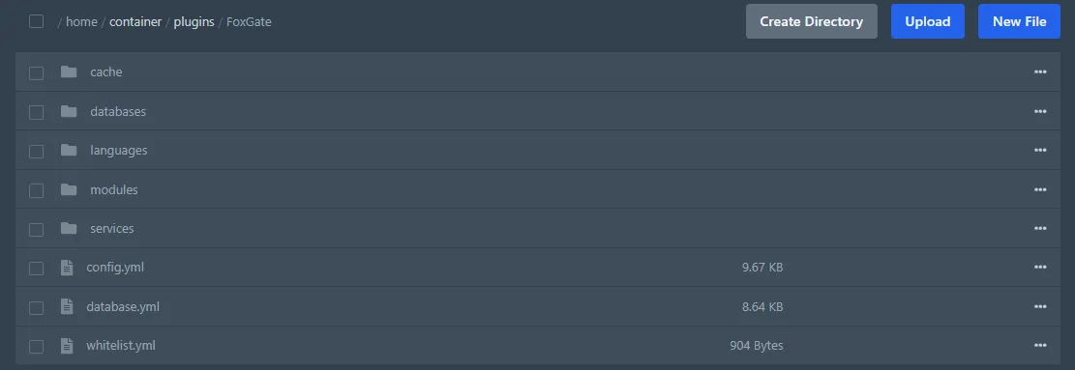Image resolution: width=1075 pixels, height=370 pixels.
Task: Check the box next to whitelist.yml
Action: point(37,347)
